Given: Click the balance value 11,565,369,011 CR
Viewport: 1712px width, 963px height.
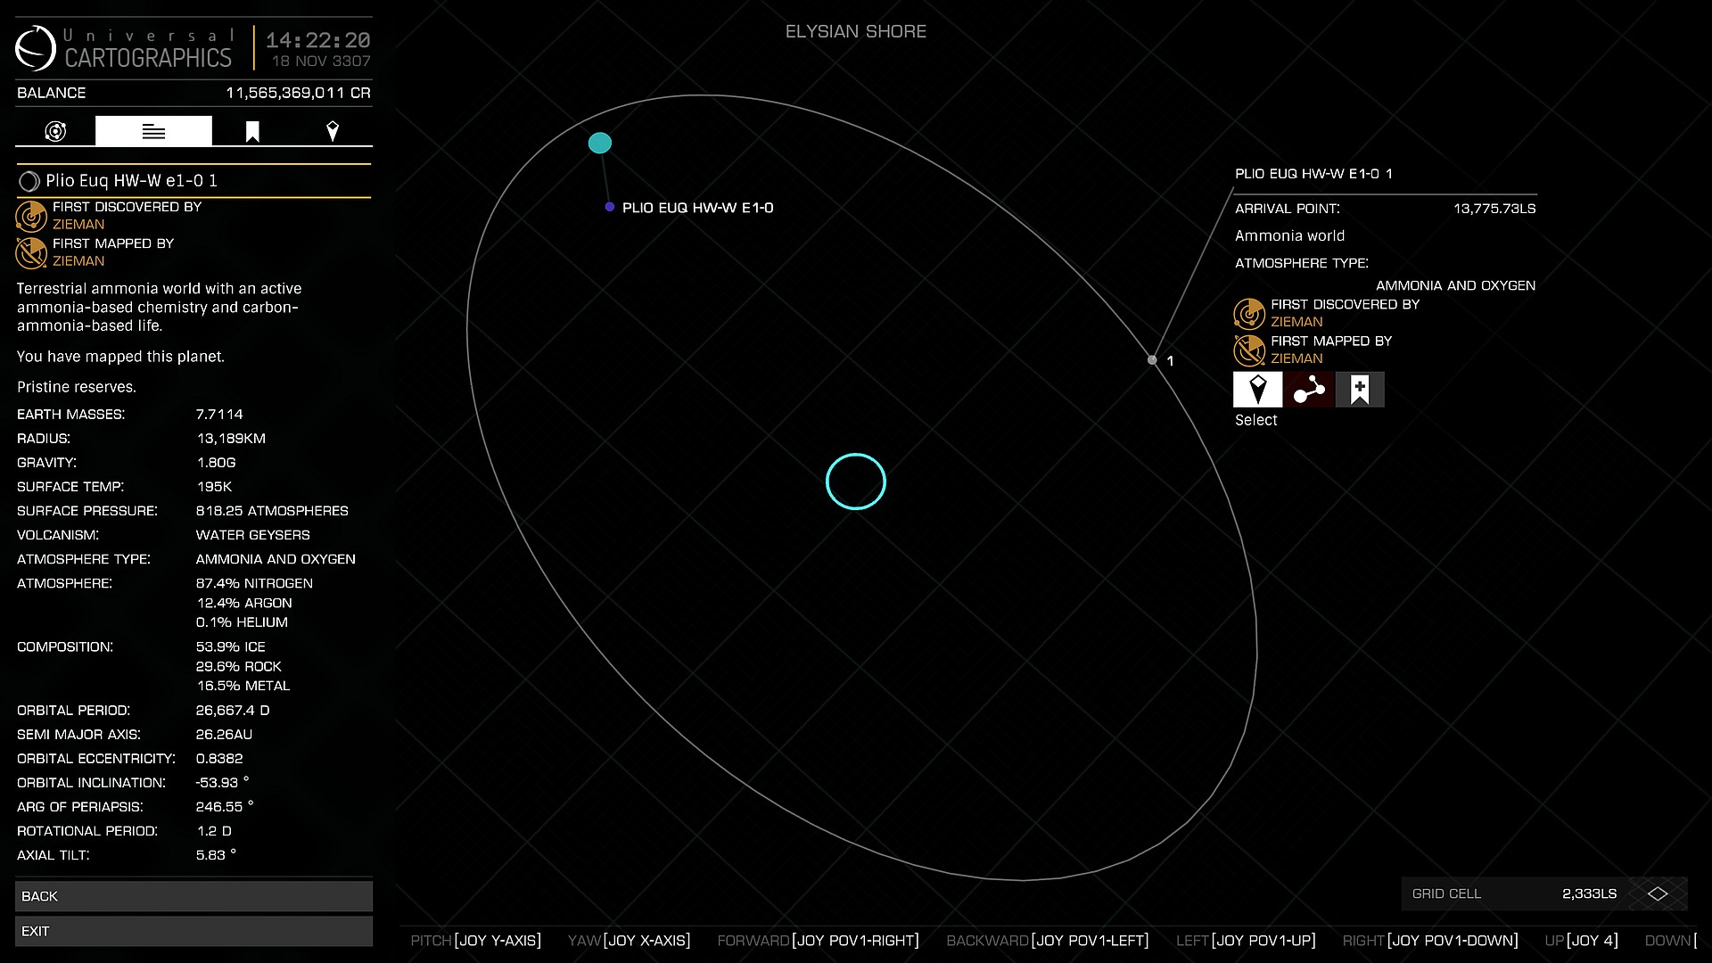Looking at the screenshot, I should [x=298, y=93].
